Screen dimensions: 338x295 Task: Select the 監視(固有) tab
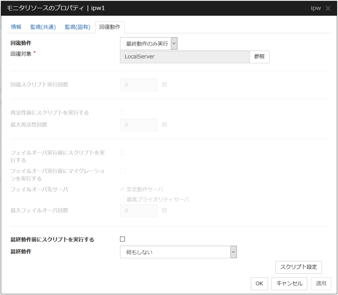[x=77, y=27]
